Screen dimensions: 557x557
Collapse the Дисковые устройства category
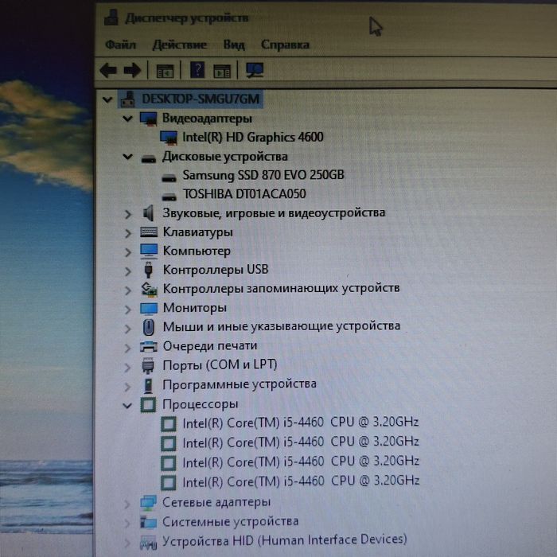tap(127, 157)
